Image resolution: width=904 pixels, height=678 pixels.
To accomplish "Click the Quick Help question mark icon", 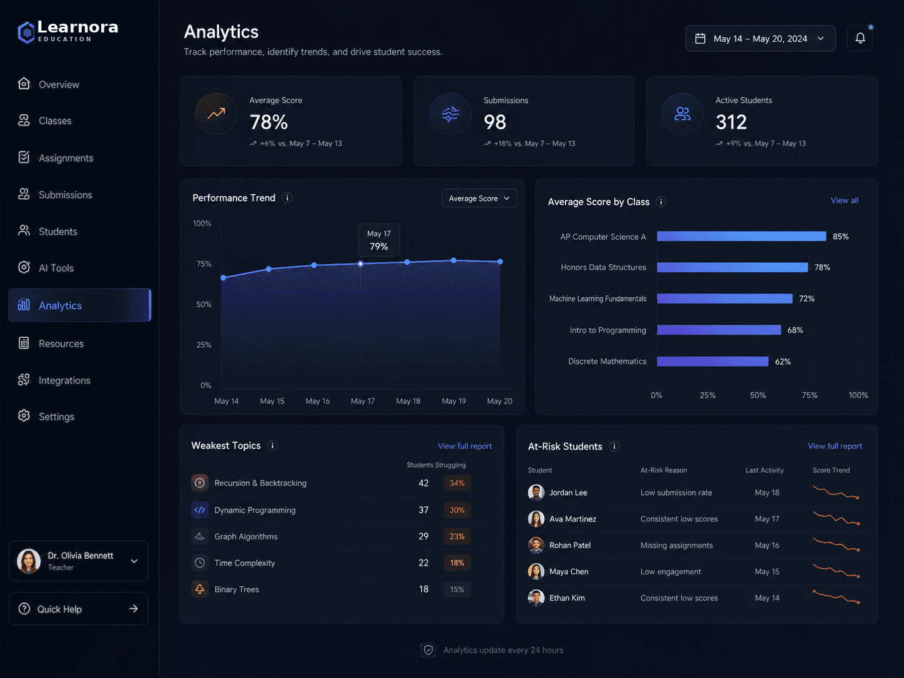I will [x=24, y=609].
